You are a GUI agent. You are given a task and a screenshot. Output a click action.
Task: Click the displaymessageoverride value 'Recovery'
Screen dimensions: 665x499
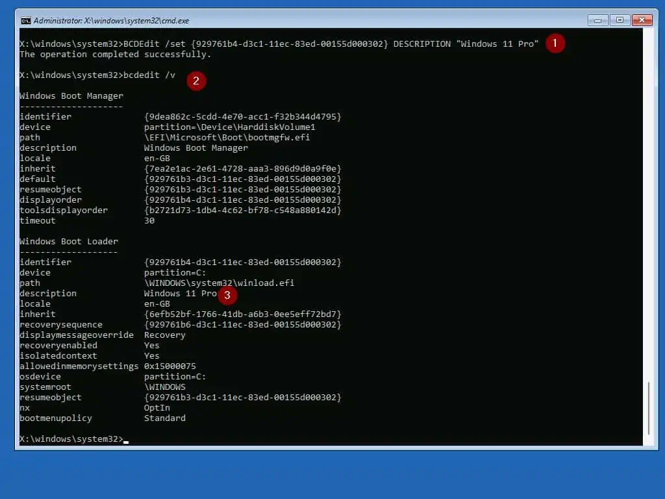(164, 335)
